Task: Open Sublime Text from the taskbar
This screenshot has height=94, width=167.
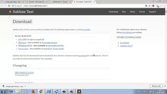Action: 79,92
